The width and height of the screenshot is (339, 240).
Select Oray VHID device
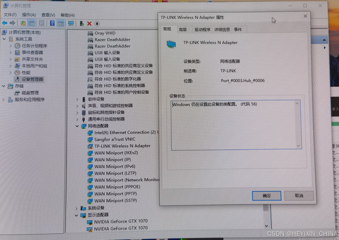105,33
